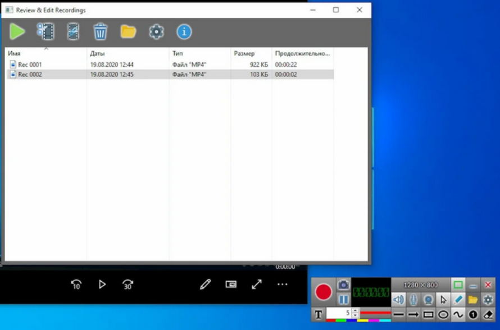Viewport: 500px width, 330px height.
Task: Sort recordings by the Размер column
Action: (x=251, y=53)
